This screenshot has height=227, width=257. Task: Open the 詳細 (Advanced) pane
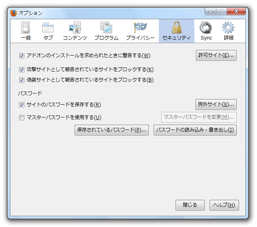pos(228,31)
